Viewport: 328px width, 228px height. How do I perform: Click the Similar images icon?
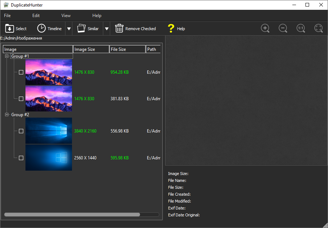point(81,29)
